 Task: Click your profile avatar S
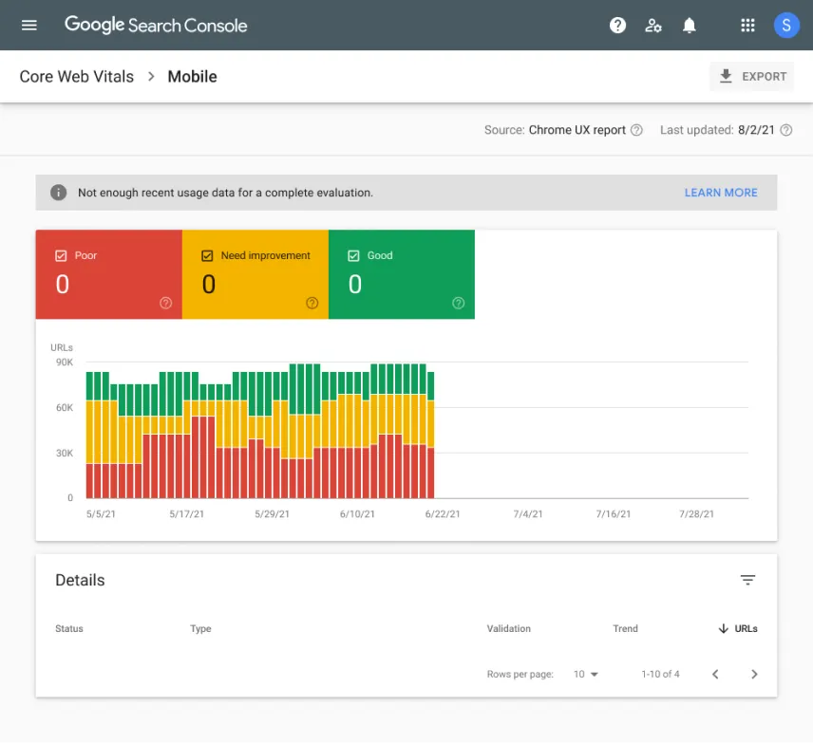click(786, 25)
